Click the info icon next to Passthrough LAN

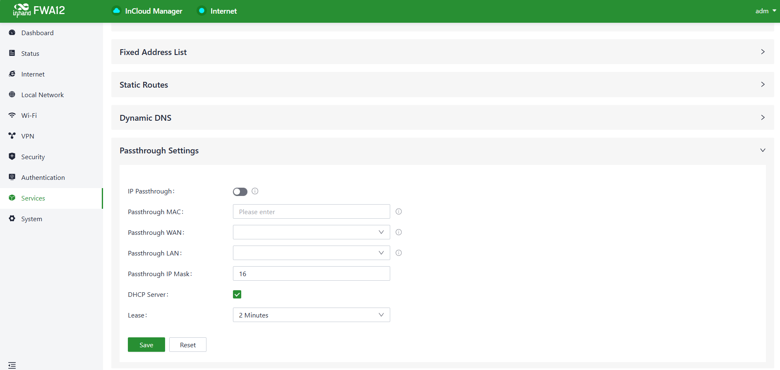398,253
